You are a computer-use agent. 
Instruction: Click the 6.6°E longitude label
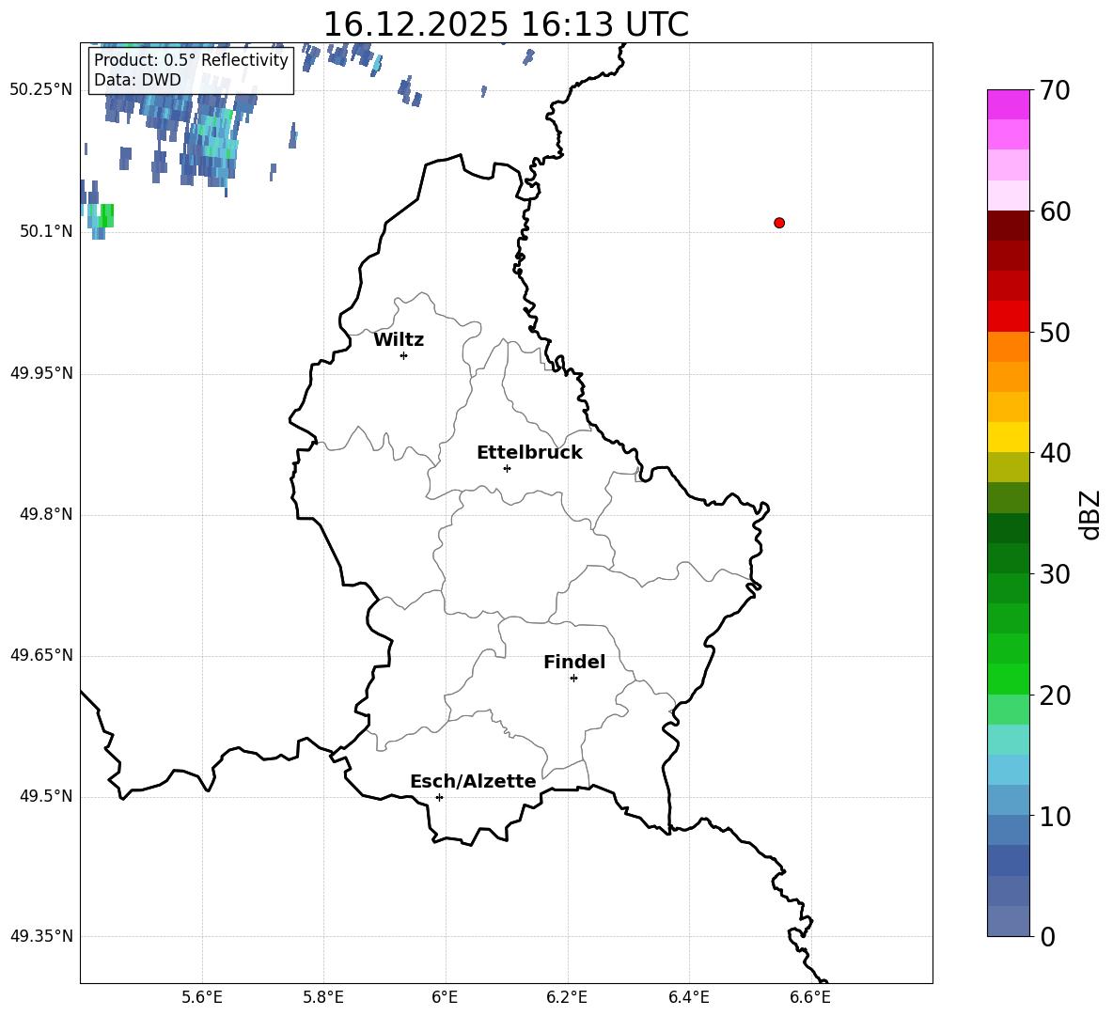tap(810, 997)
